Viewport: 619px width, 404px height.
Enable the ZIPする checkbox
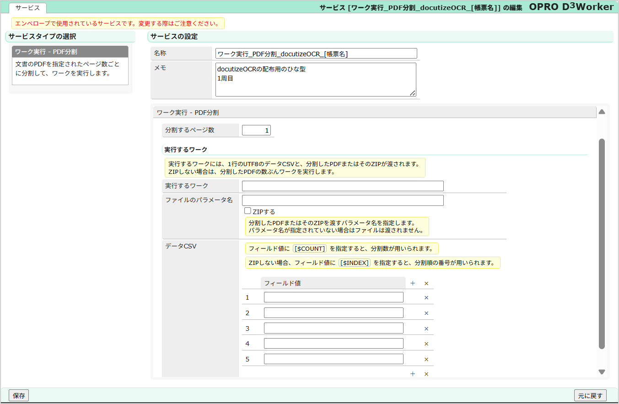247,210
